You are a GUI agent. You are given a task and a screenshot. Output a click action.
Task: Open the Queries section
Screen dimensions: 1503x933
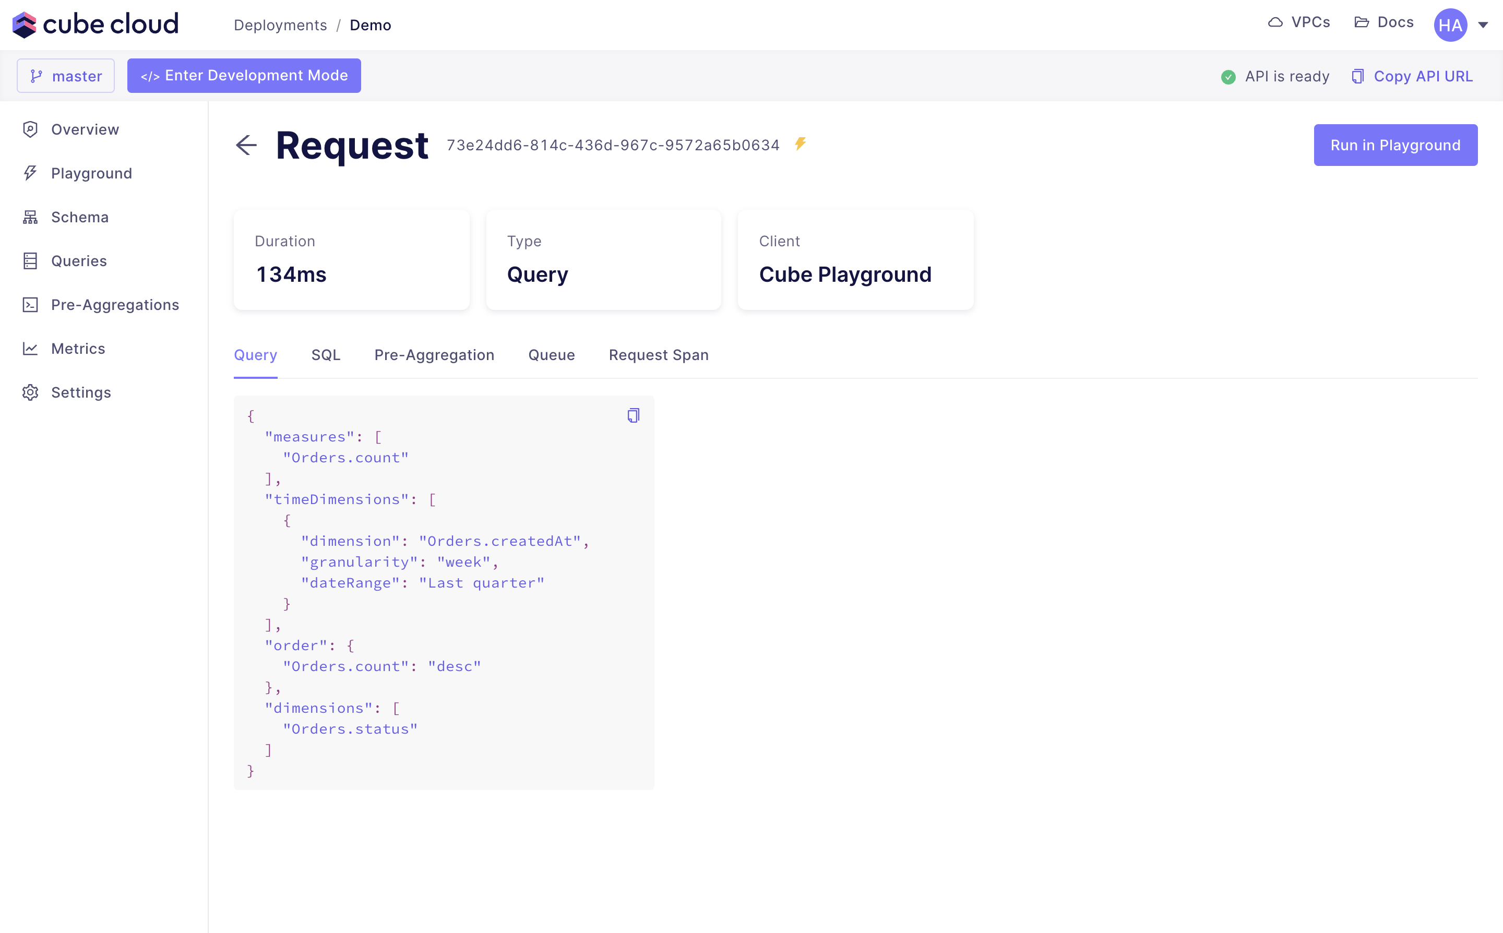tap(78, 260)
